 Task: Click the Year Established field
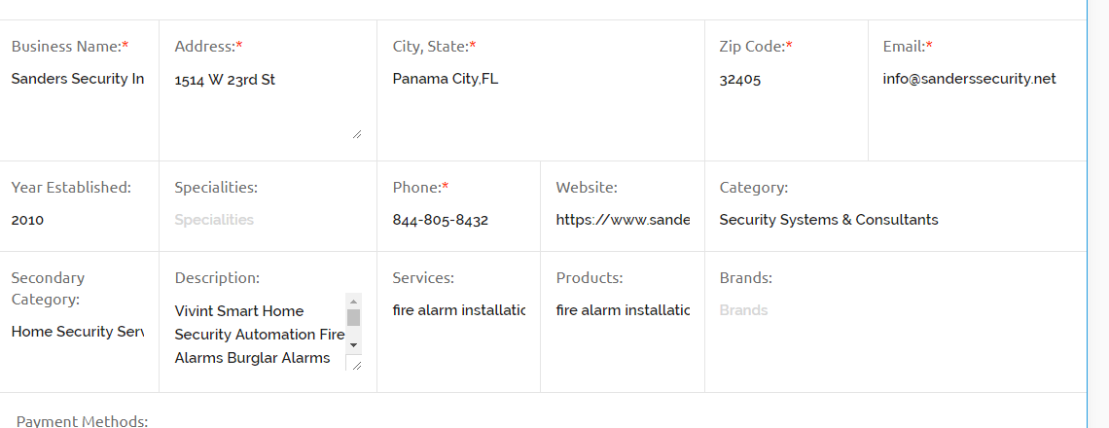pos(78,220)
